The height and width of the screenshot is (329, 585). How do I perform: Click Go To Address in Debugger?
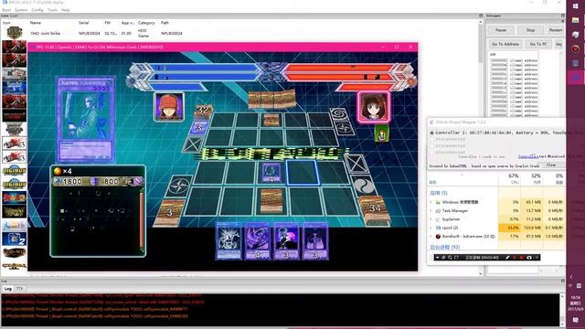[505, 44]
